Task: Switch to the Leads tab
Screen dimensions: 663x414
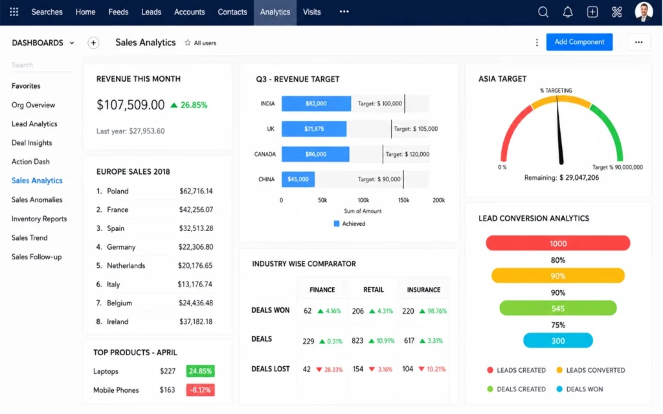Action: [x=151, y=12]
